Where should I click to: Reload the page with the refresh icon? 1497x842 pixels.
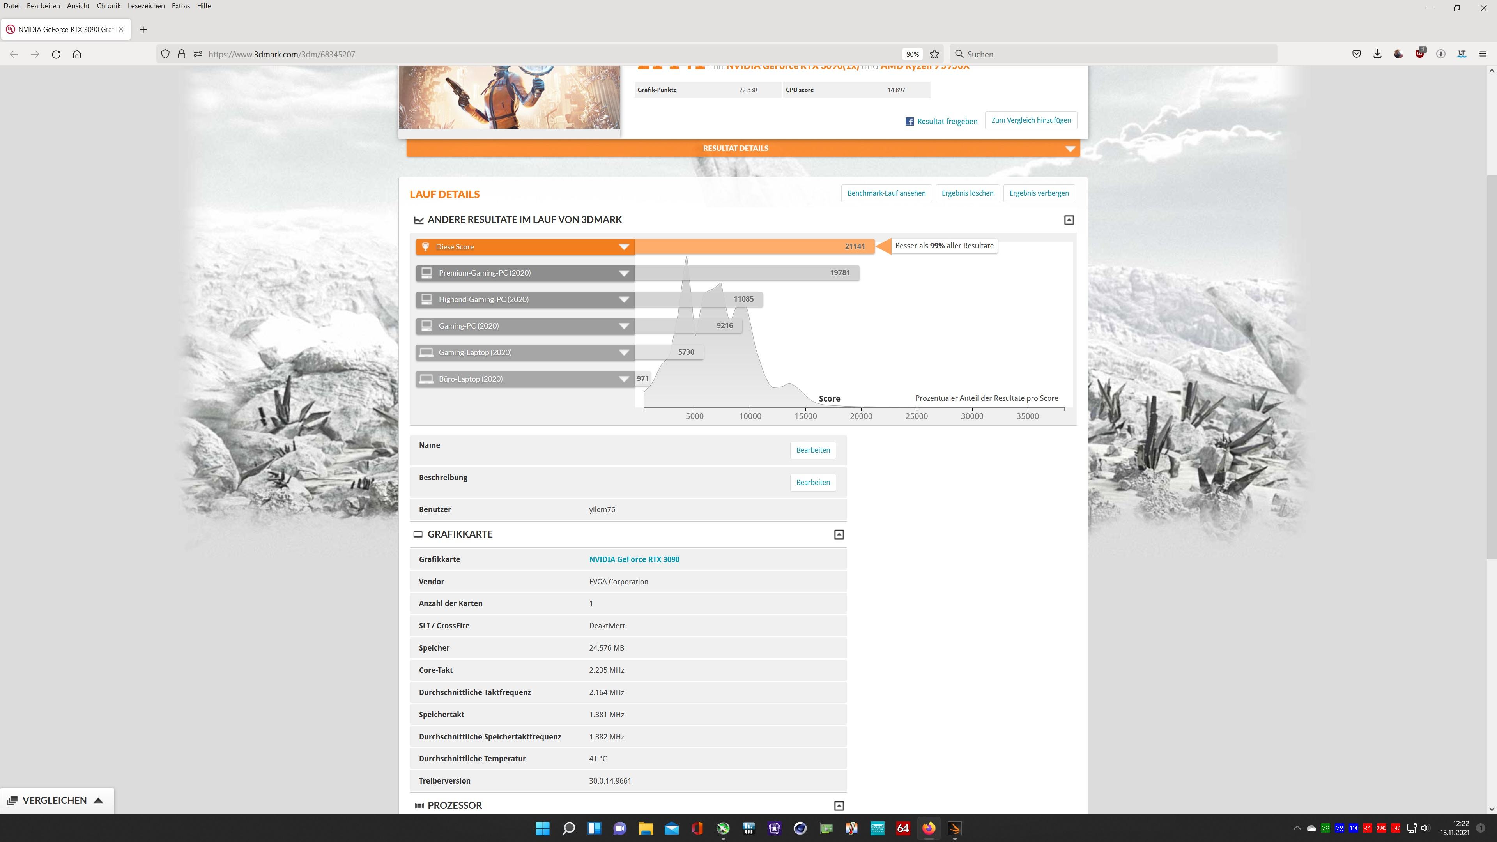[x=56, y=54]
